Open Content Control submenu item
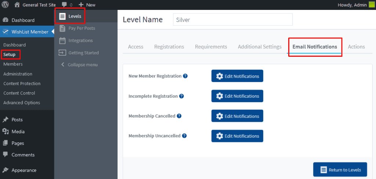 pos(19,93)
